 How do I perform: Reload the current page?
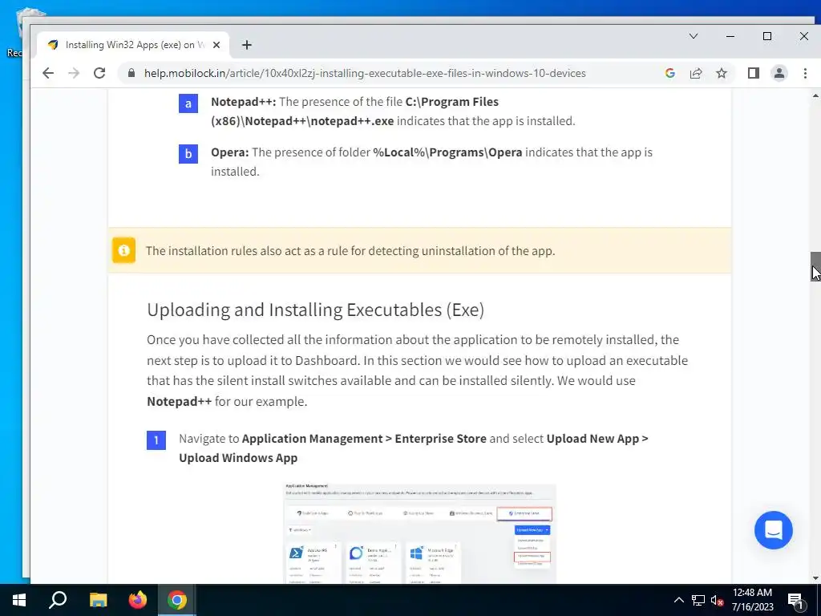[x=99, y=73]
